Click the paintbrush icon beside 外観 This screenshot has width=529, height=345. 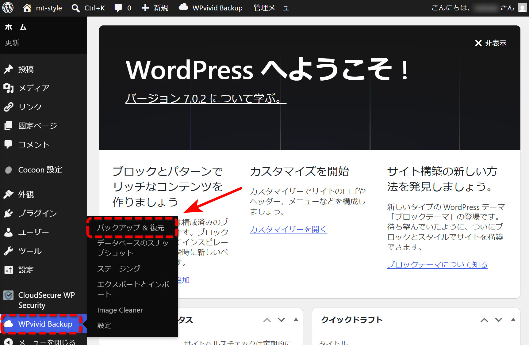pyautogui.click(x=9, y=194)
